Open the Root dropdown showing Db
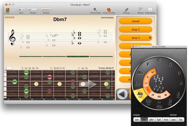This screenshot has height=126, width=188. point(21,10)
